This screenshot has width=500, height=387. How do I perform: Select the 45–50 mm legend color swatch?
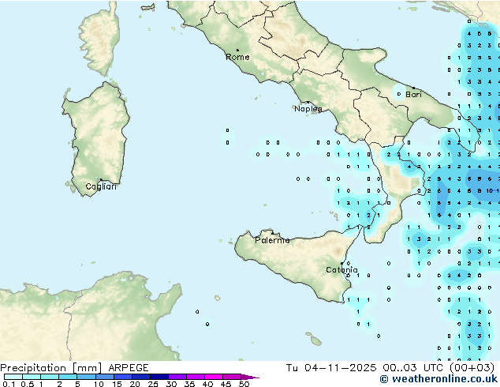pyautogui.click(x=231, y=377)
